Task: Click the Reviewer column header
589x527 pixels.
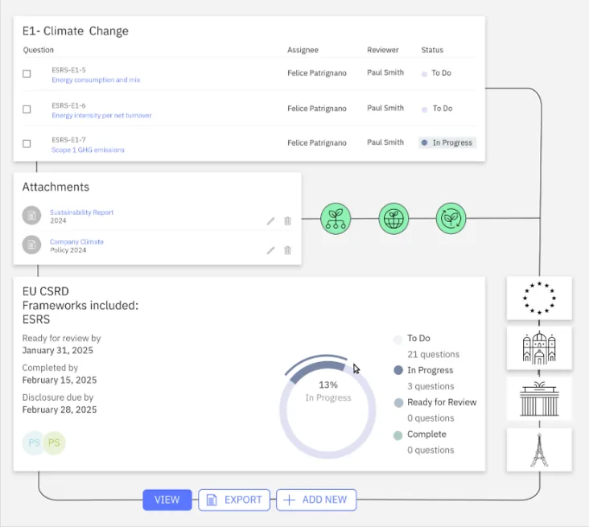Action: pos(383,50)
